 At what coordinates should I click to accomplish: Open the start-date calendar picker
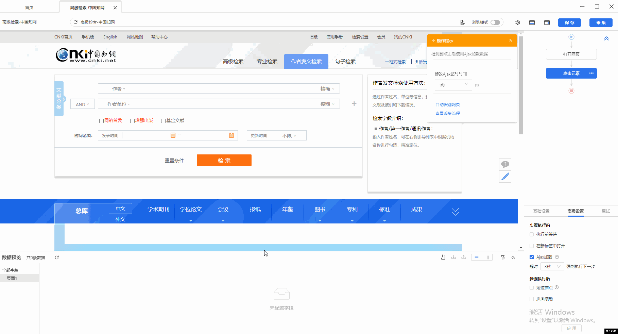173,135
